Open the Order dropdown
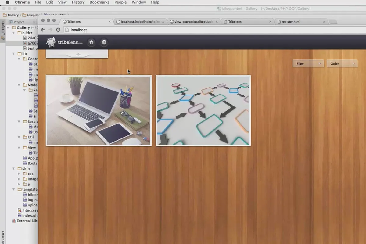The width and height of the screenshot is (366, 244). click(x=342, y=63)
